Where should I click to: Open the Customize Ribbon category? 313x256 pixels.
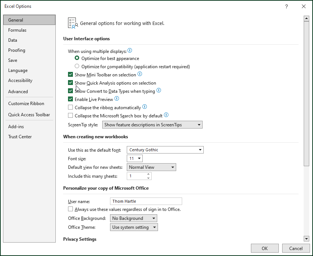[x=29, y=104]
